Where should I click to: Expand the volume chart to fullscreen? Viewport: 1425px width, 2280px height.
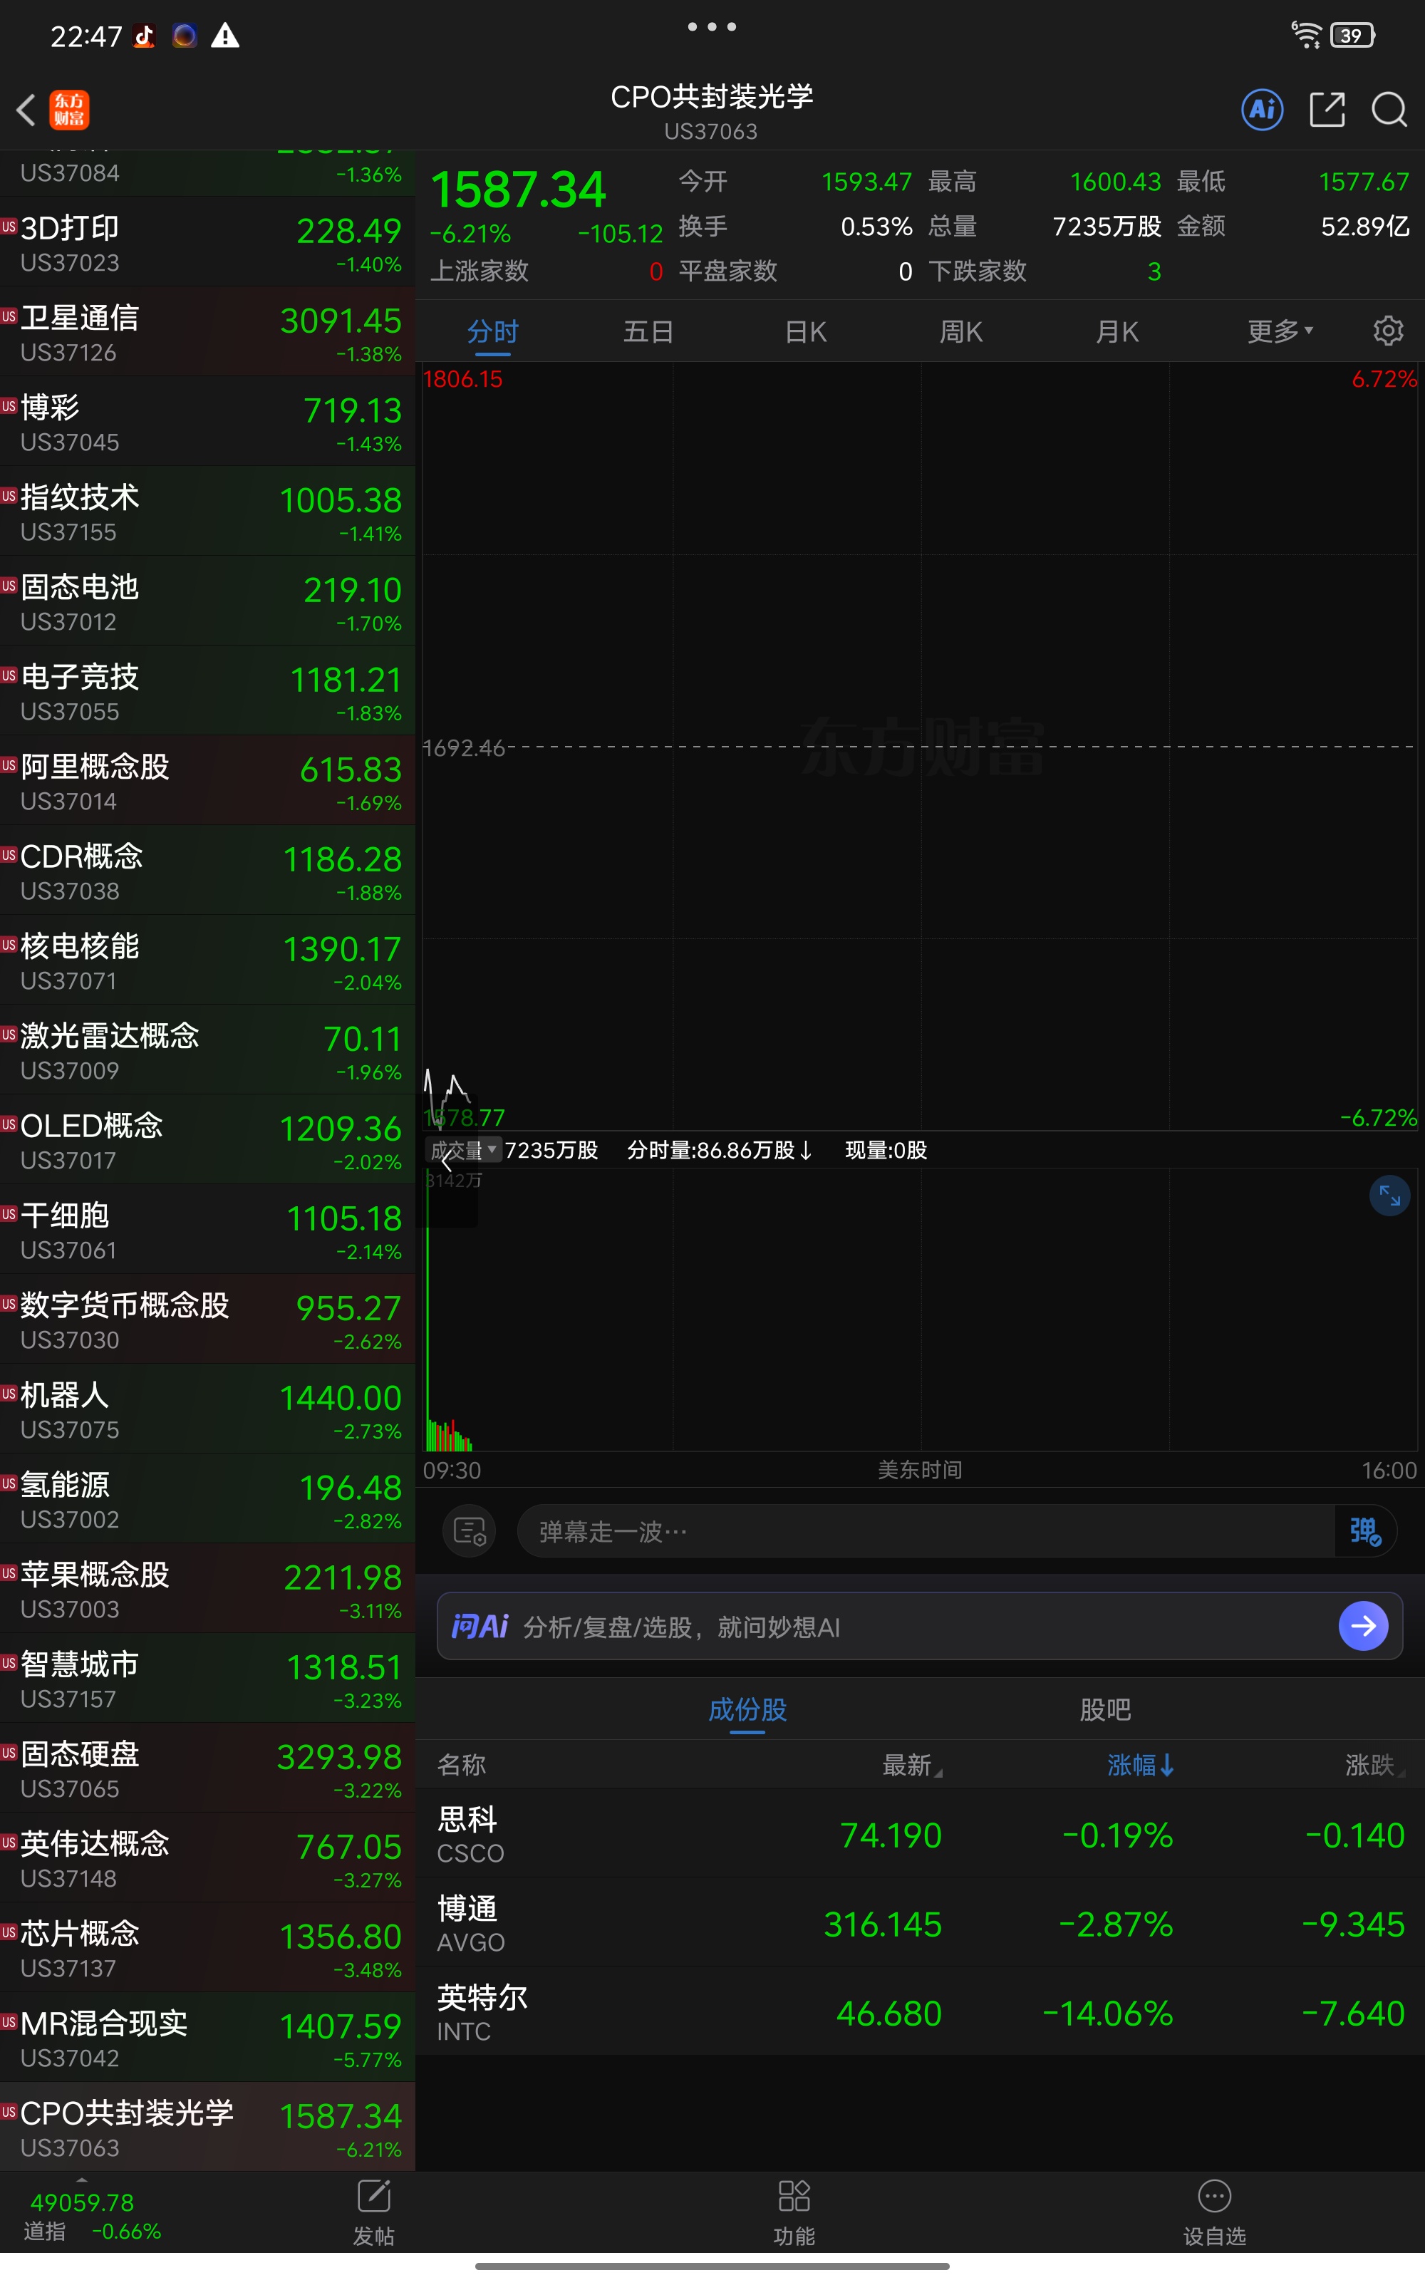1389,1195
